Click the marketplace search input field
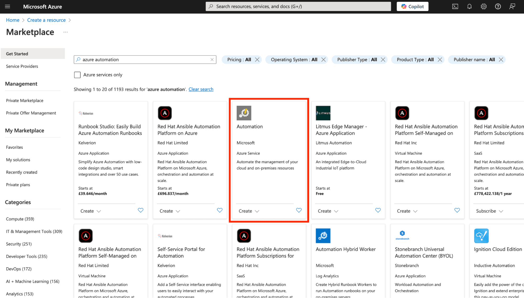 click(x=145, y=60)
